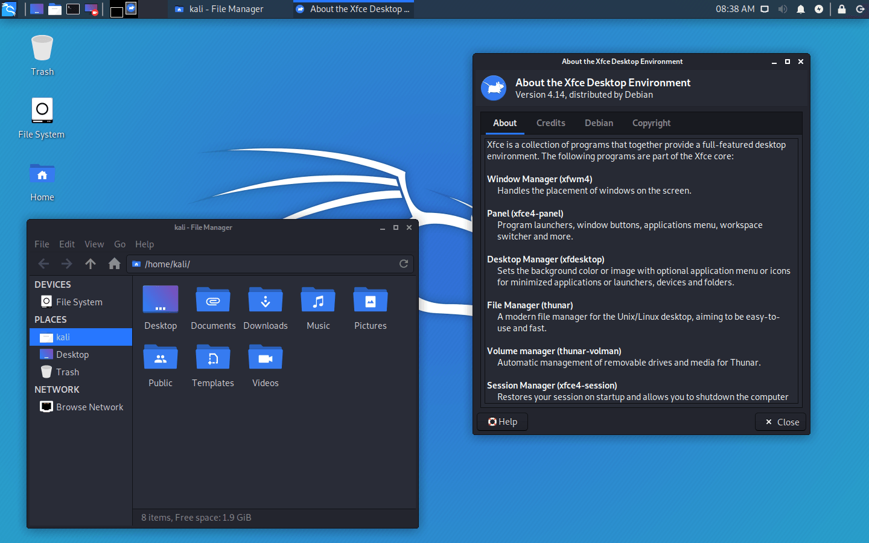Activate 'About the Xfce Desktop' taskbar button
Screen dimensions: 869x543
[353, 9]
